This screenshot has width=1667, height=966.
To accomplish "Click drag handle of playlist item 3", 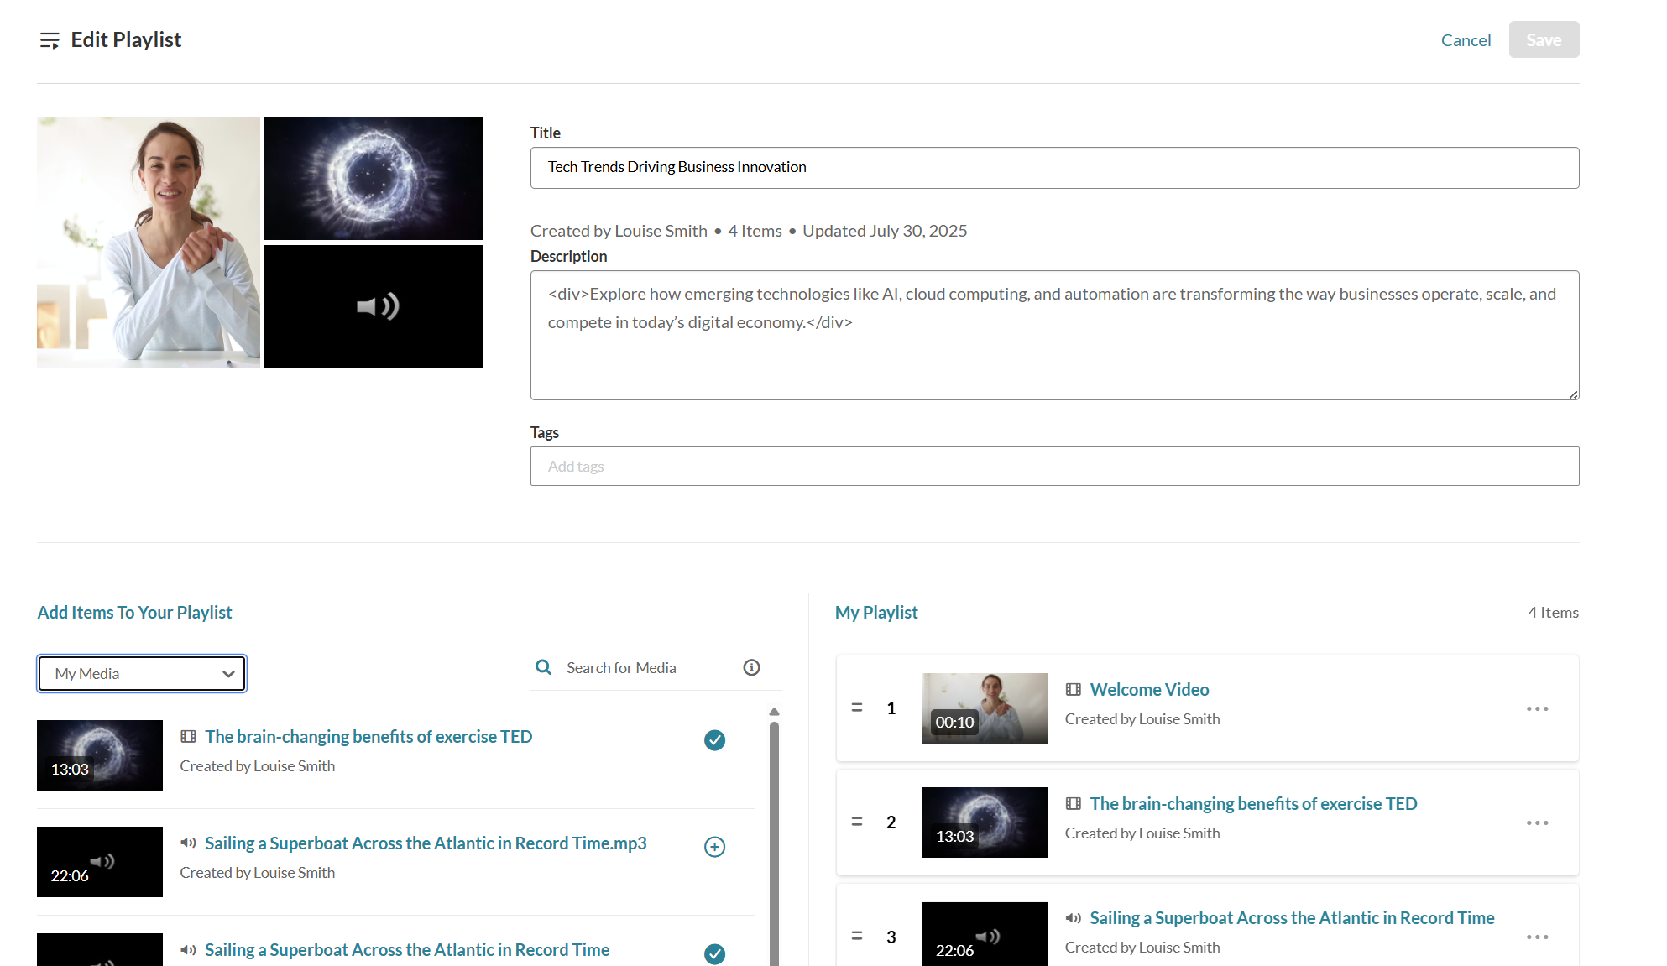I will point(857,936).
